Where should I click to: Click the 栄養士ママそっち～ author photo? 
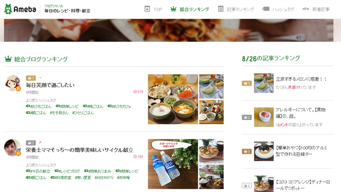click(x=13, y=148)
